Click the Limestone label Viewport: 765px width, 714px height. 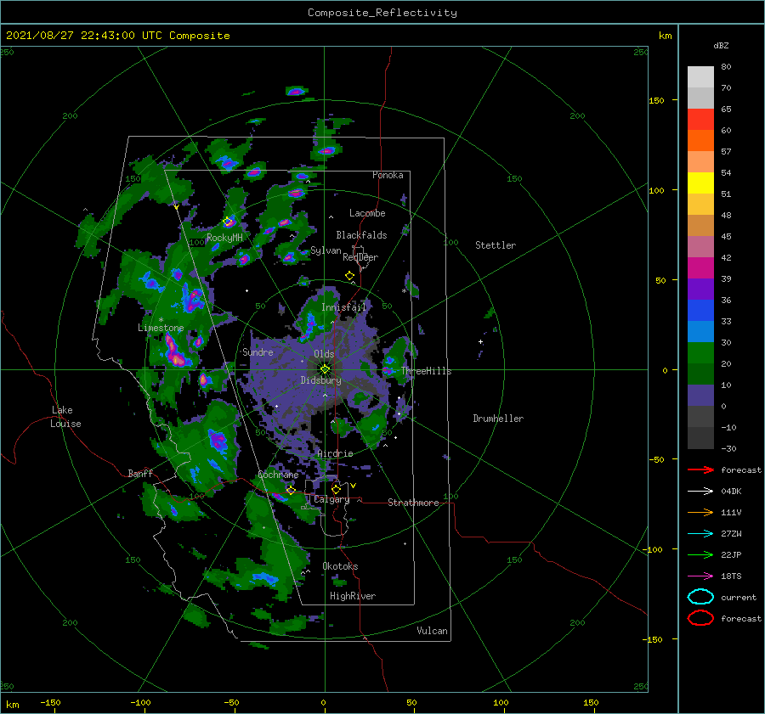pyautogui.click(x=161, y=328)
